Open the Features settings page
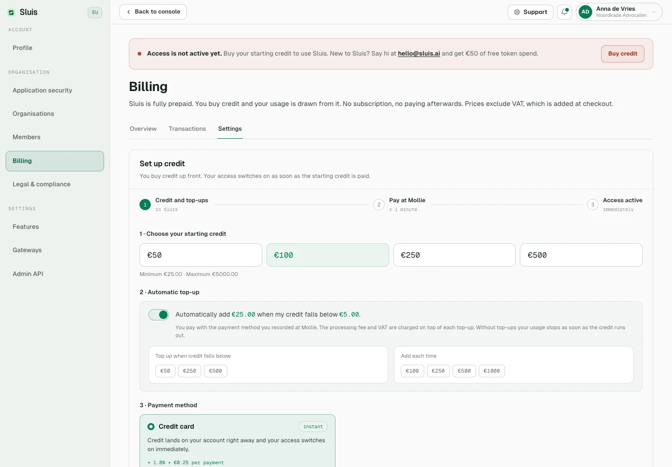 click(x=55, y=227)
